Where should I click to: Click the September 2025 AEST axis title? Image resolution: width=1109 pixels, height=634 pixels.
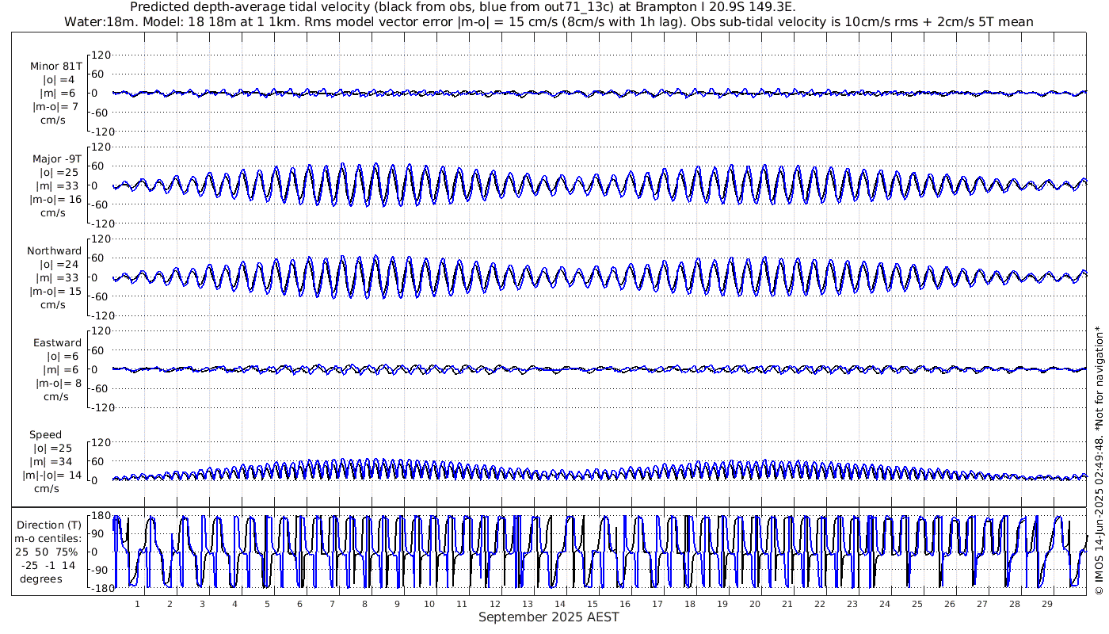pos(548,617)
